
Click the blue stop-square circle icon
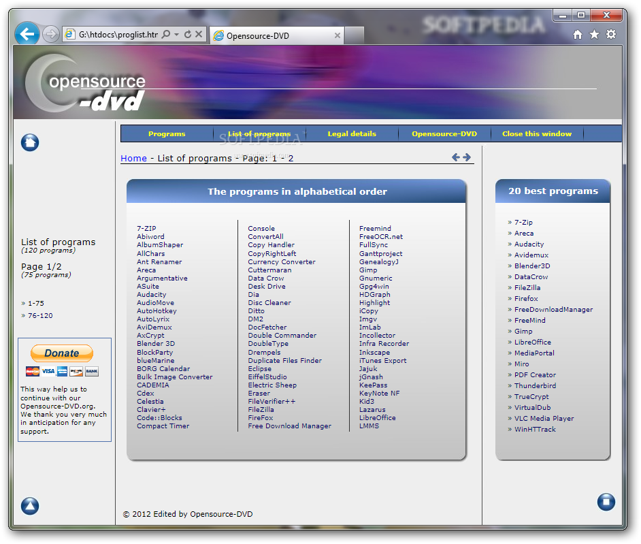(x=606, y=502)
